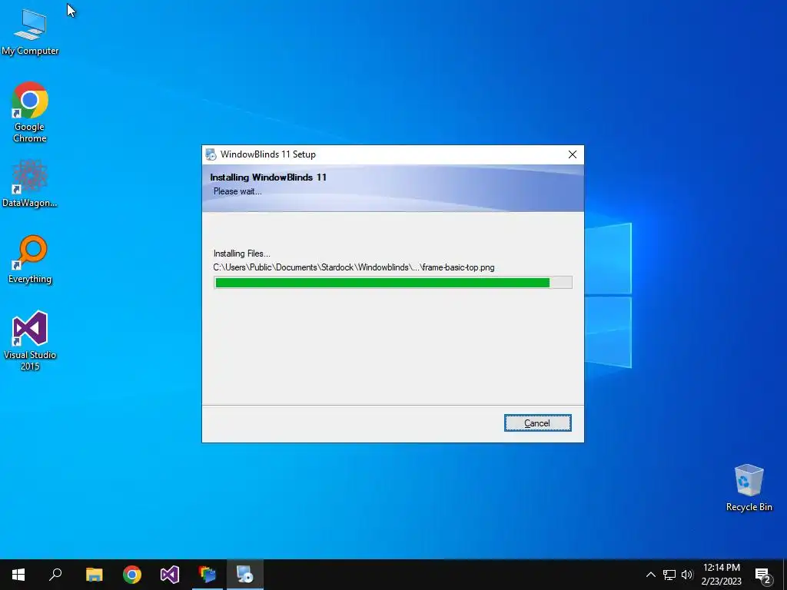Open the notification center icon
Viewport: 787px width, 590px height.
coord(762,575)
